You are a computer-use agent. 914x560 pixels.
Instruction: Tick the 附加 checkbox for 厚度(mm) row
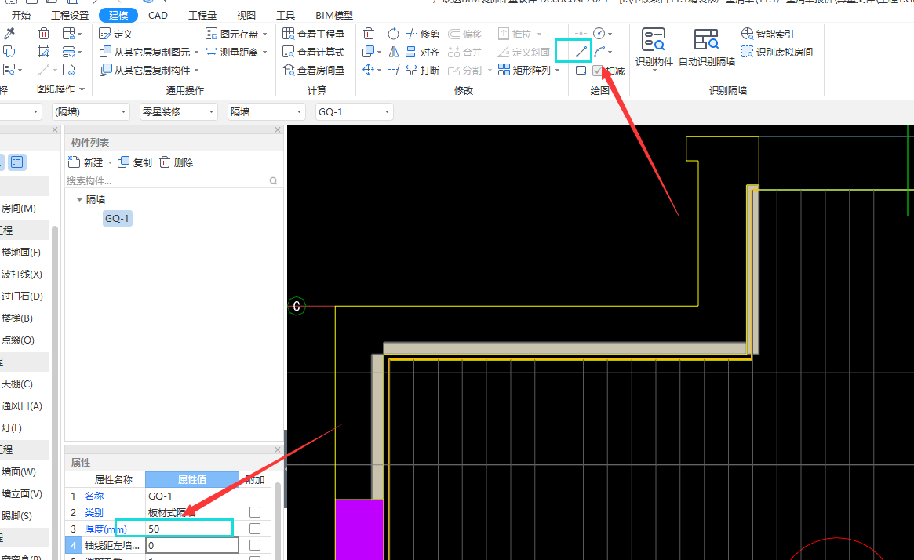[x=255, y=529]
